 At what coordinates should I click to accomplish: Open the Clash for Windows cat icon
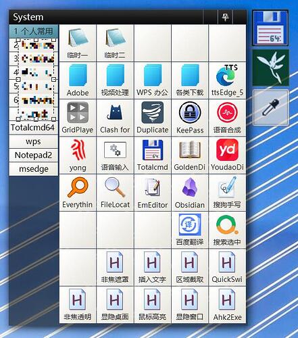(115, 118)
